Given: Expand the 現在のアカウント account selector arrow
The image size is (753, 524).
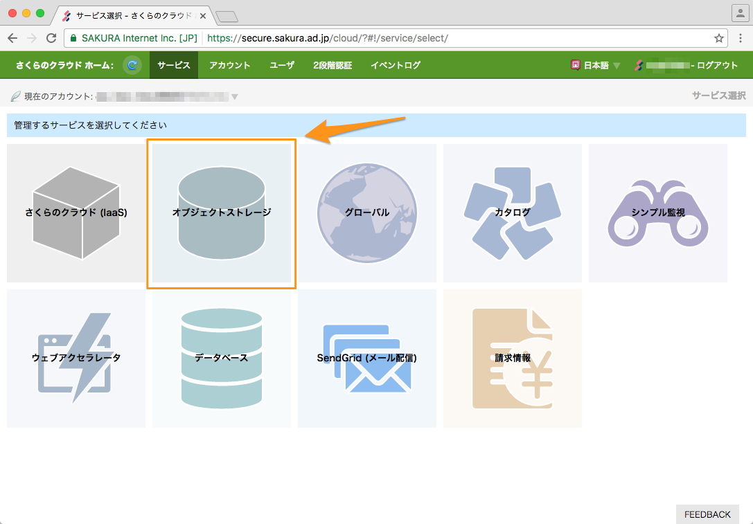Looking at the screenshot, I should [x=234, y=96].
